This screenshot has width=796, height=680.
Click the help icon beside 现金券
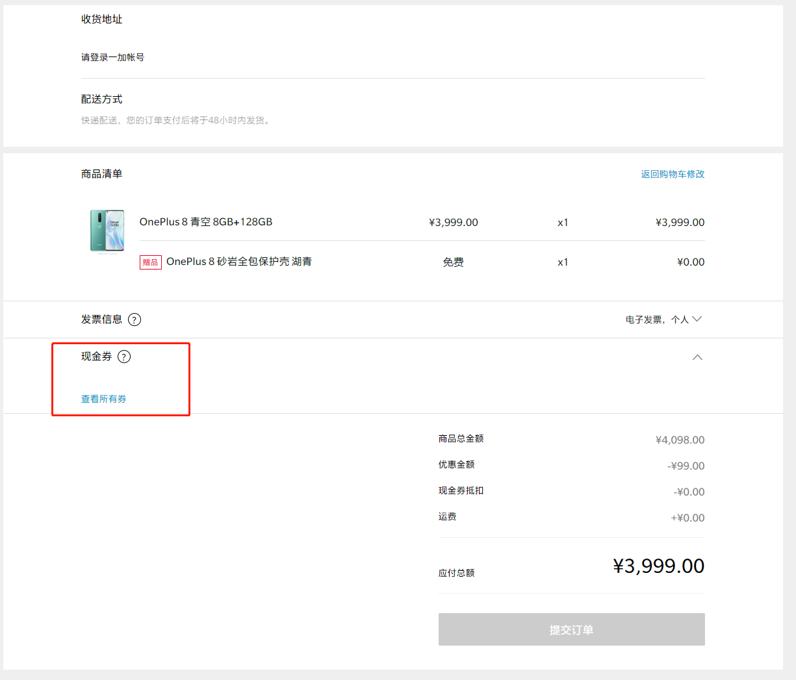coord(124,357)
